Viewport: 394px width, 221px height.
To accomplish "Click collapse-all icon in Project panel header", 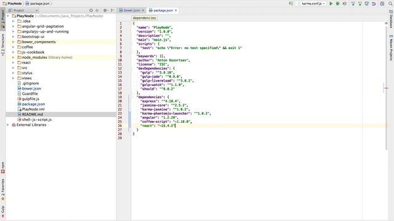I will click(x=97, y=10).
